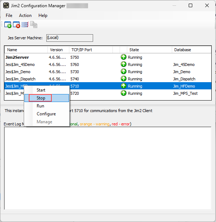Click green running icon on port 5720 row

point(124,93)
